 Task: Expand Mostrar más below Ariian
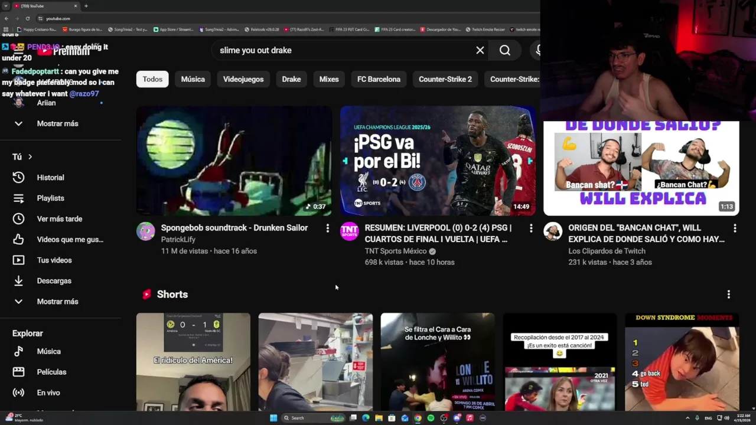(57, 123)
